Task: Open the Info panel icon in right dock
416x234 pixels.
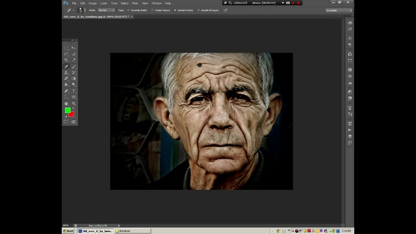Action: [350, 70]
